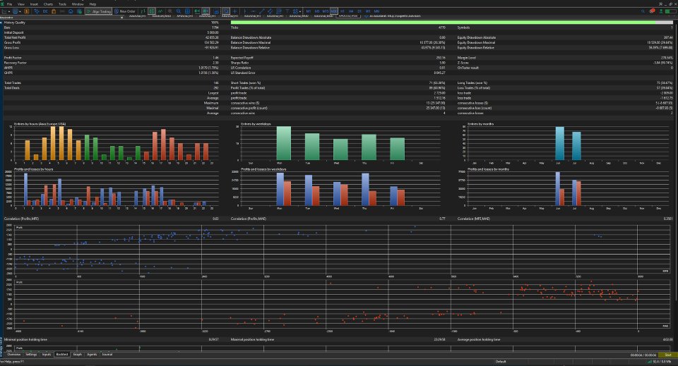Click the green History Quality progress bar
This screenshot has height=366, width=678.
452,23
